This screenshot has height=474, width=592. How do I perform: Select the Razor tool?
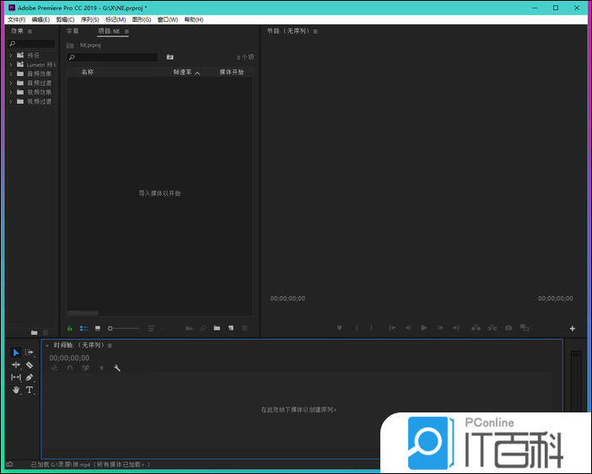coord(30,365)
